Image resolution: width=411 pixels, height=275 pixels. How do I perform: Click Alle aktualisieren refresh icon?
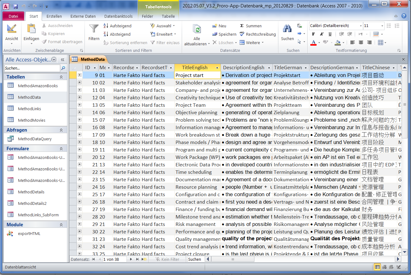coord(197,29)
